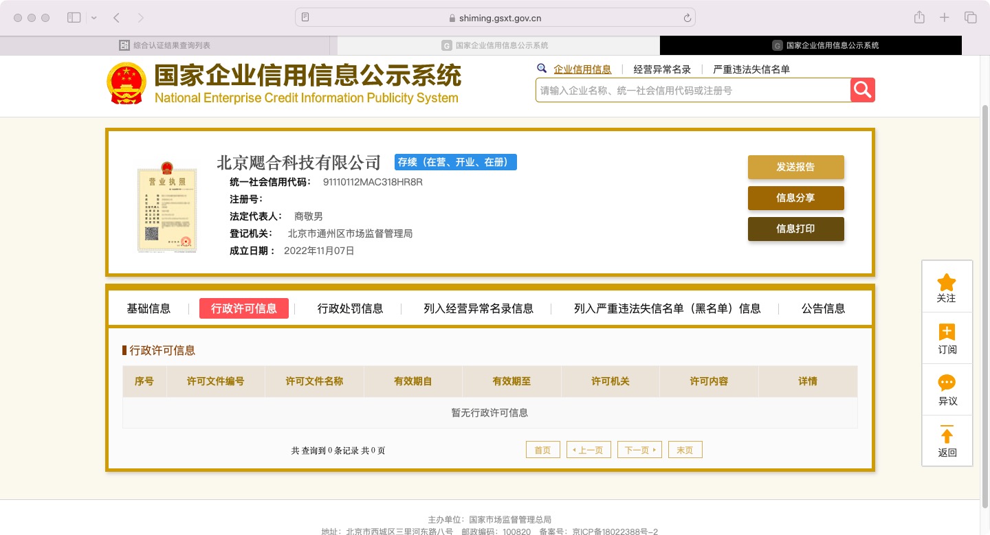Click the 暂无行政许可信息 empty row text

click(x=489, y=413)
